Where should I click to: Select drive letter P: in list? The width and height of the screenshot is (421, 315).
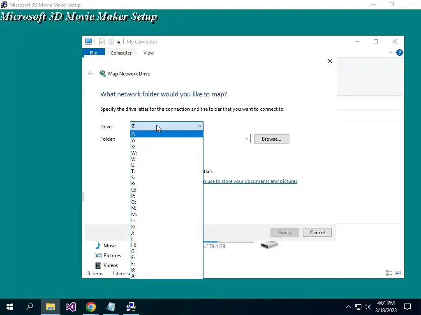[x=167, y=196]
